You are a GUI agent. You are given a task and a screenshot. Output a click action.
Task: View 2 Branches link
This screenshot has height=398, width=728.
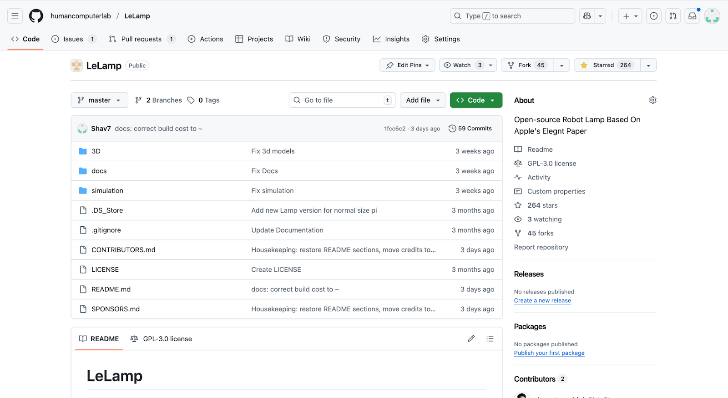158,100
